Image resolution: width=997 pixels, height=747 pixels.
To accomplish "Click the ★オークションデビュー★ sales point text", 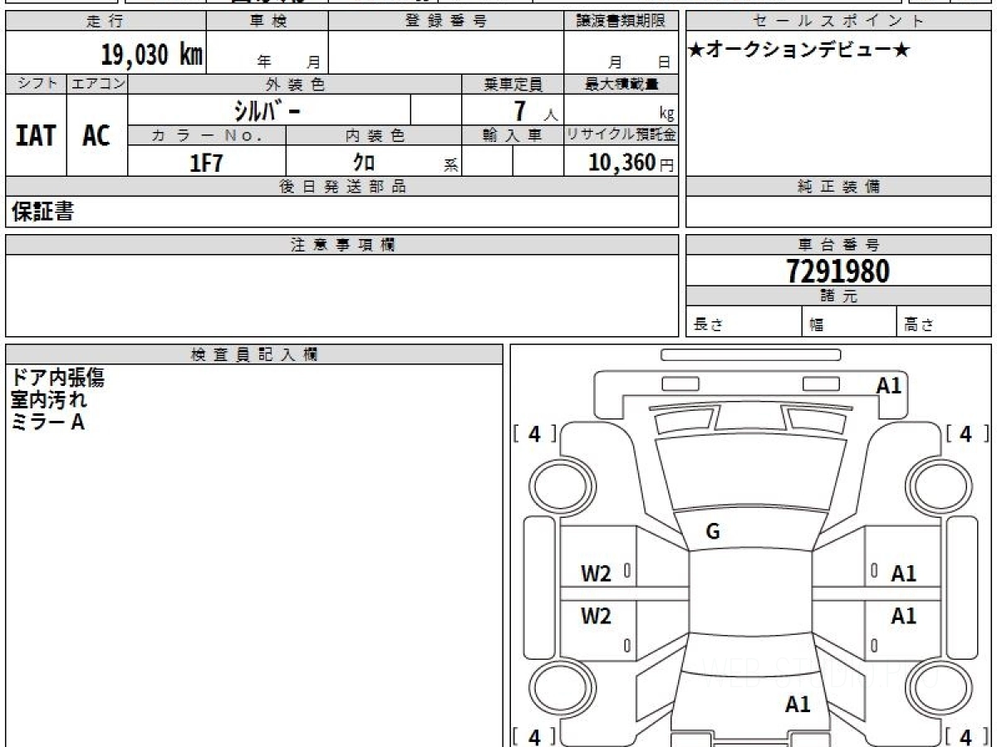I will [x=799, y=51].
